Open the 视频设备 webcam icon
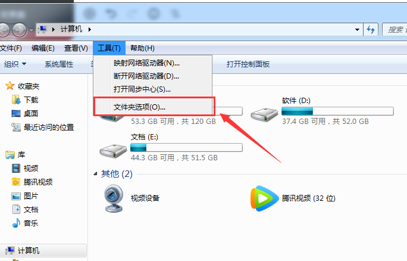Screen dimensions: 407x261 [113, 198]
